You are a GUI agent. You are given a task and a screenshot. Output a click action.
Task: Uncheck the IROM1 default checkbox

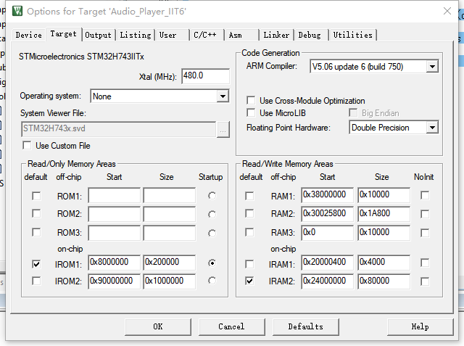[x=36, y=264]
